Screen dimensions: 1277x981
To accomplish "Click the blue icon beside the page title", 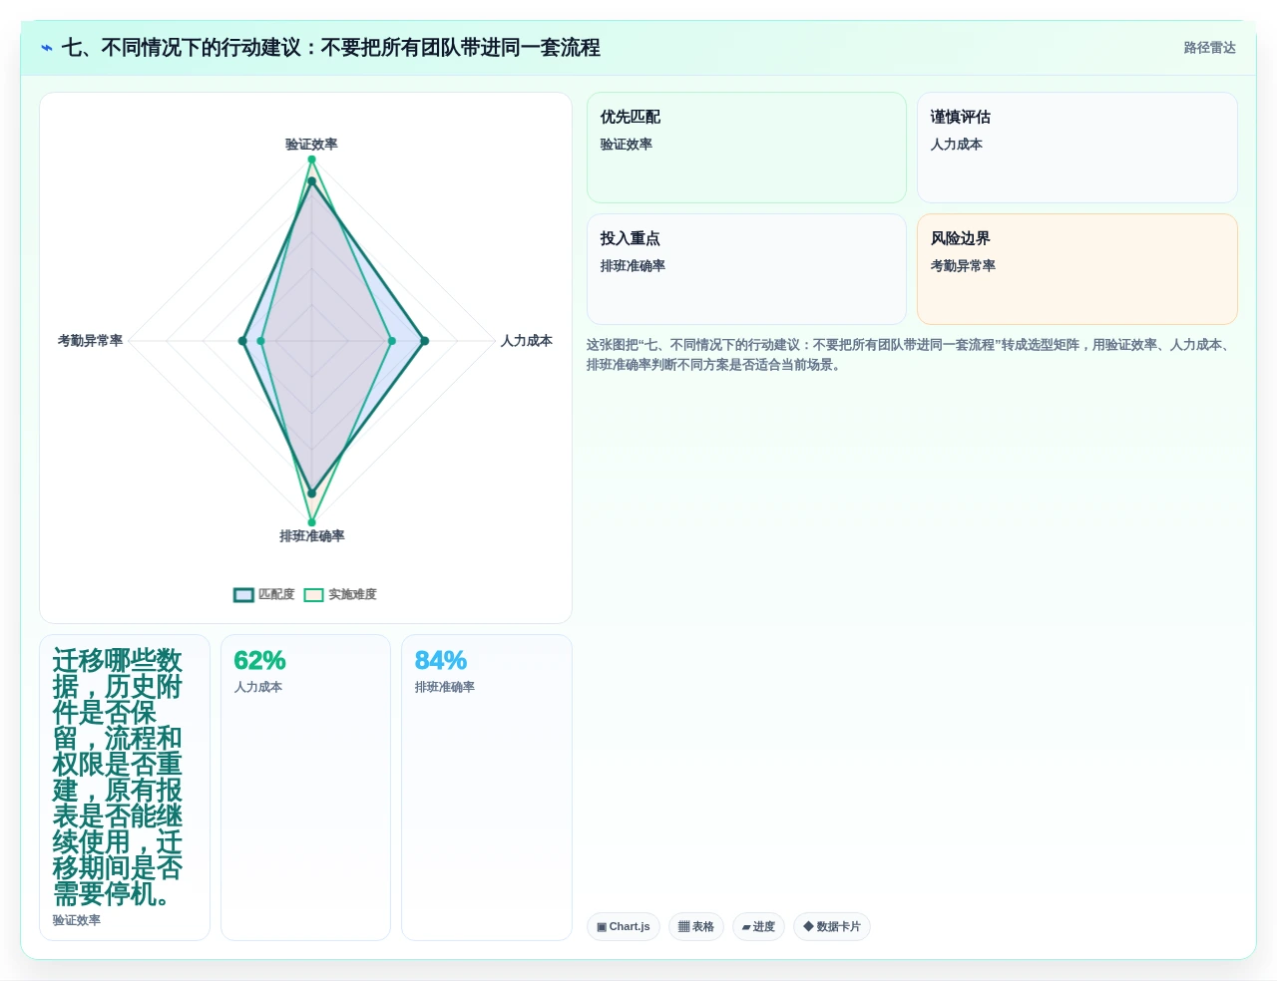I will pyautogui.click(x=47, y=48).
